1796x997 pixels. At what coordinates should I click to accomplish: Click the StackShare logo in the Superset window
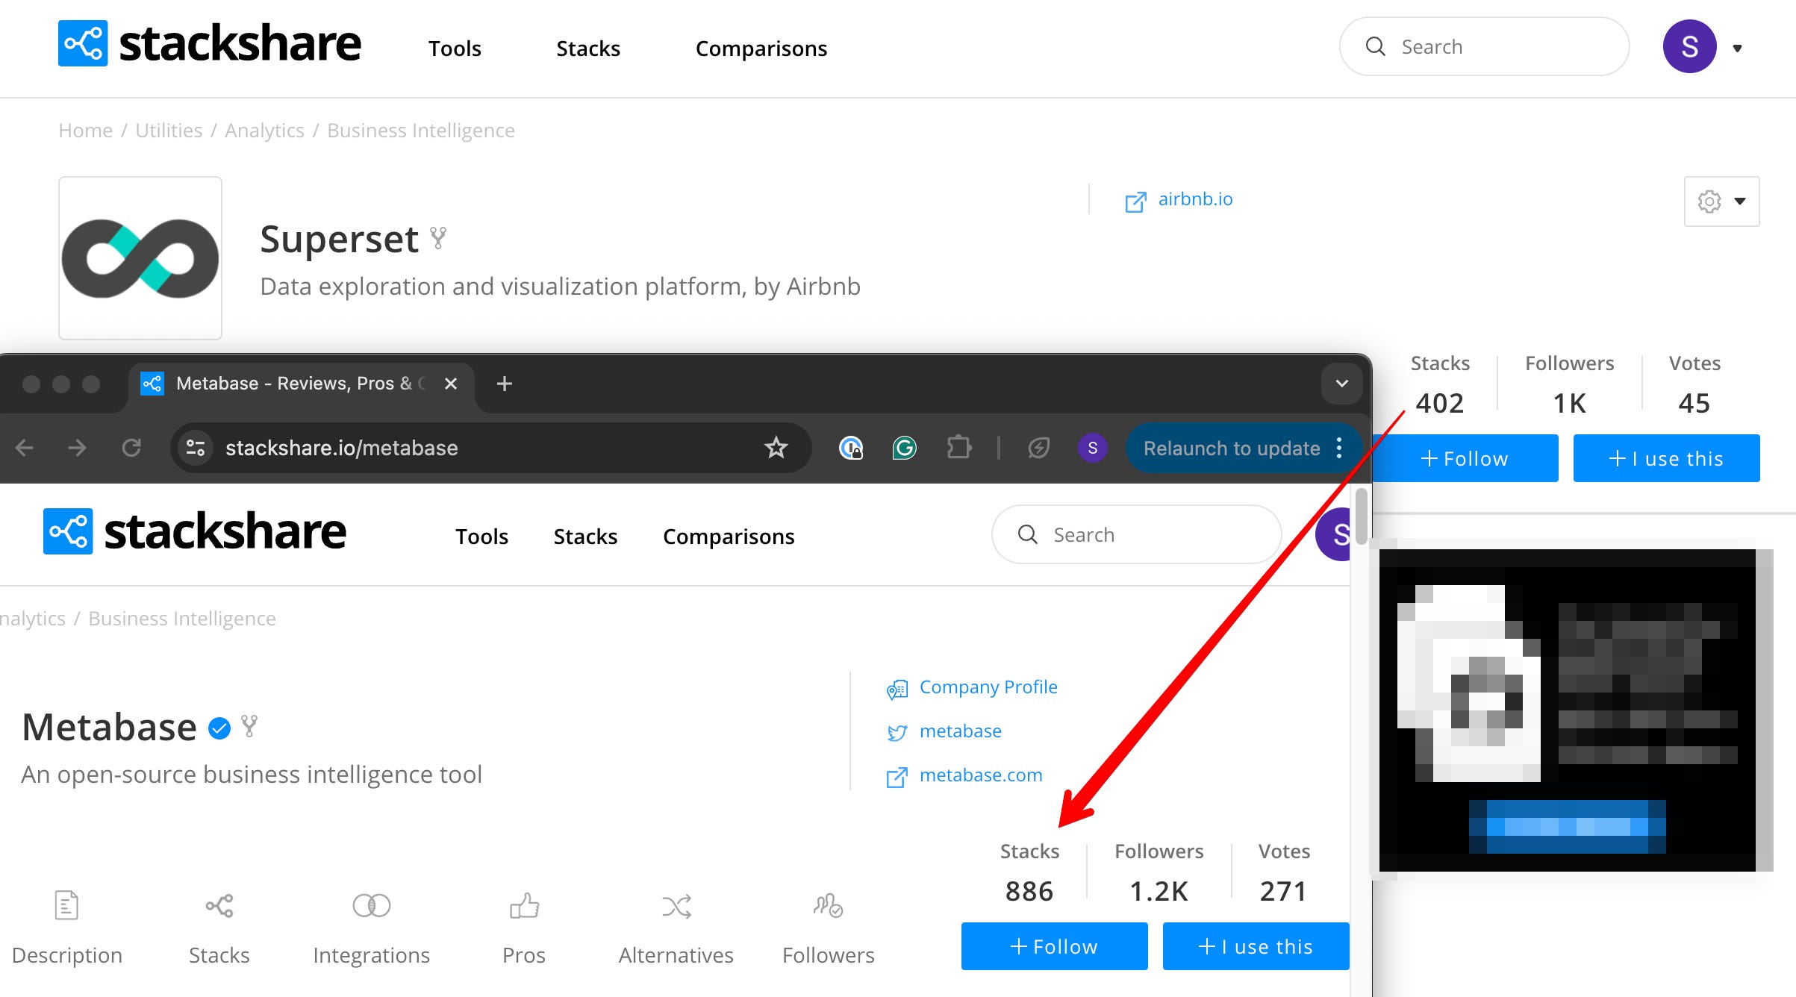click(x=210, y=43)
